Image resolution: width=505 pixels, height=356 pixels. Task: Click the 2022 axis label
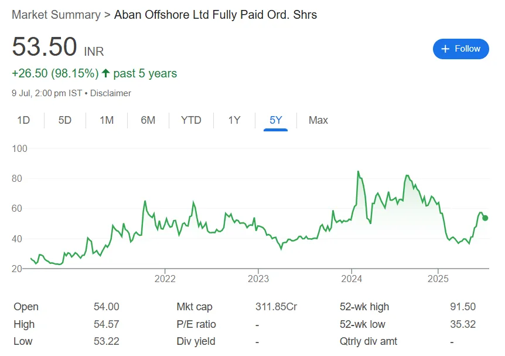(165, 279)
